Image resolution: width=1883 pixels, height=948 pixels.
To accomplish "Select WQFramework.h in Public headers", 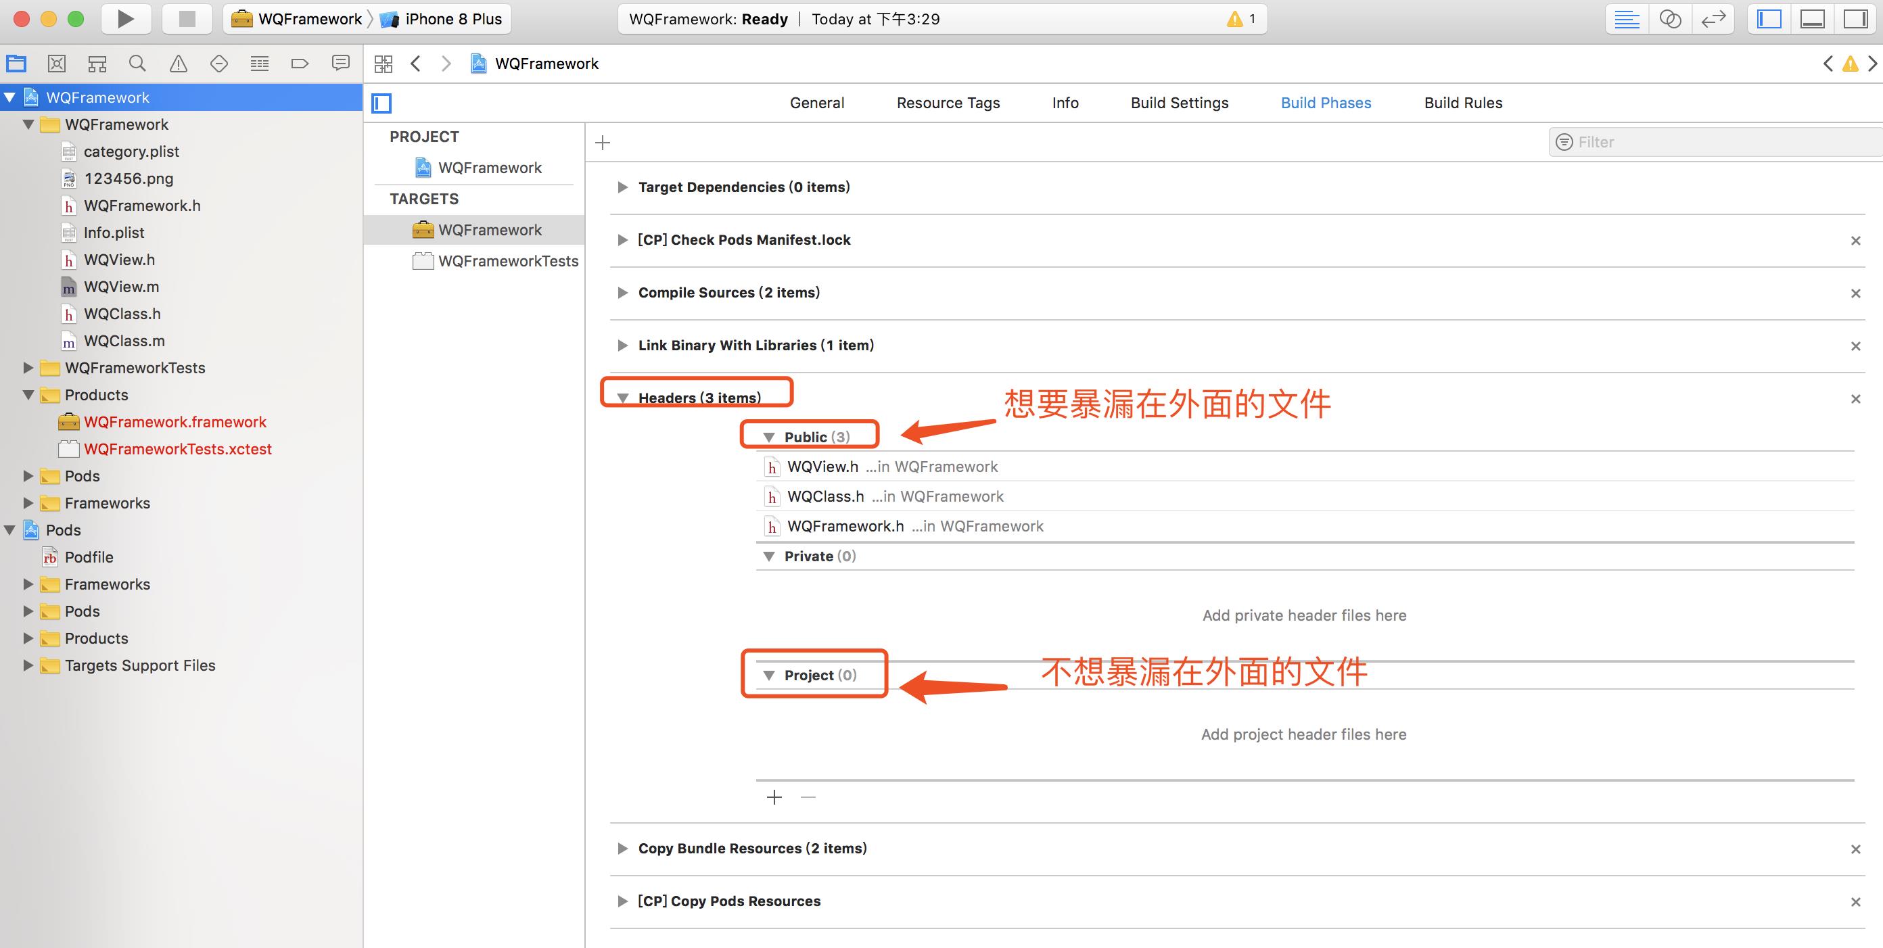I will (x=1305, y=526).
